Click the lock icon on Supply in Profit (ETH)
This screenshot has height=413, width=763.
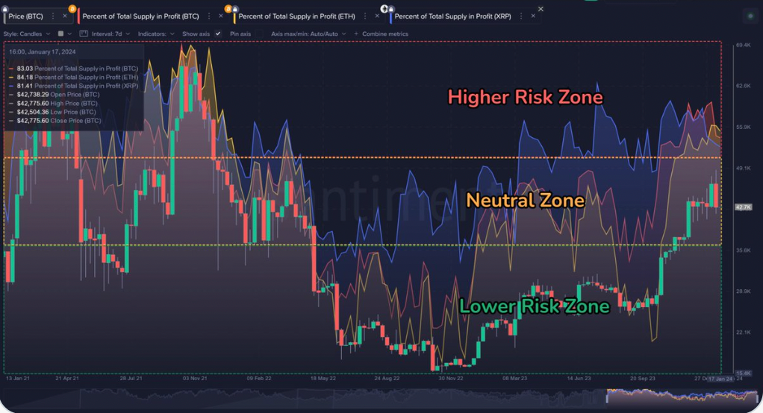(x=235, y=9)
